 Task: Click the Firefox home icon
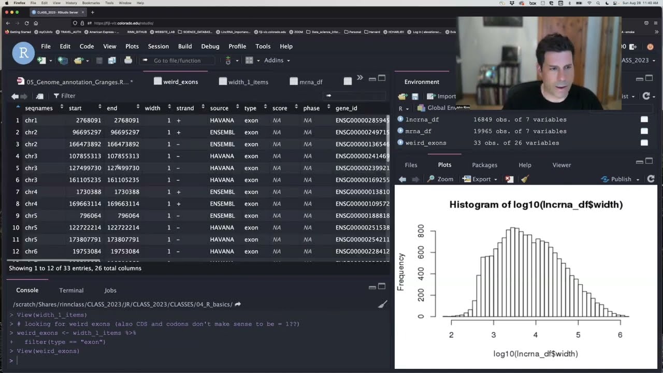click(x=36, y=23)
